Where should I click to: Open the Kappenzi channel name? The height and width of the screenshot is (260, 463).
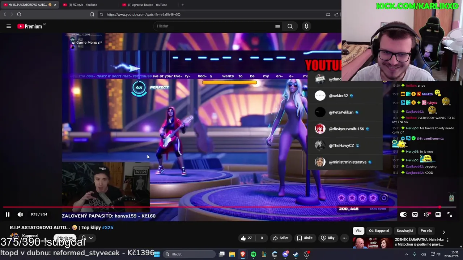pos(30,236)
